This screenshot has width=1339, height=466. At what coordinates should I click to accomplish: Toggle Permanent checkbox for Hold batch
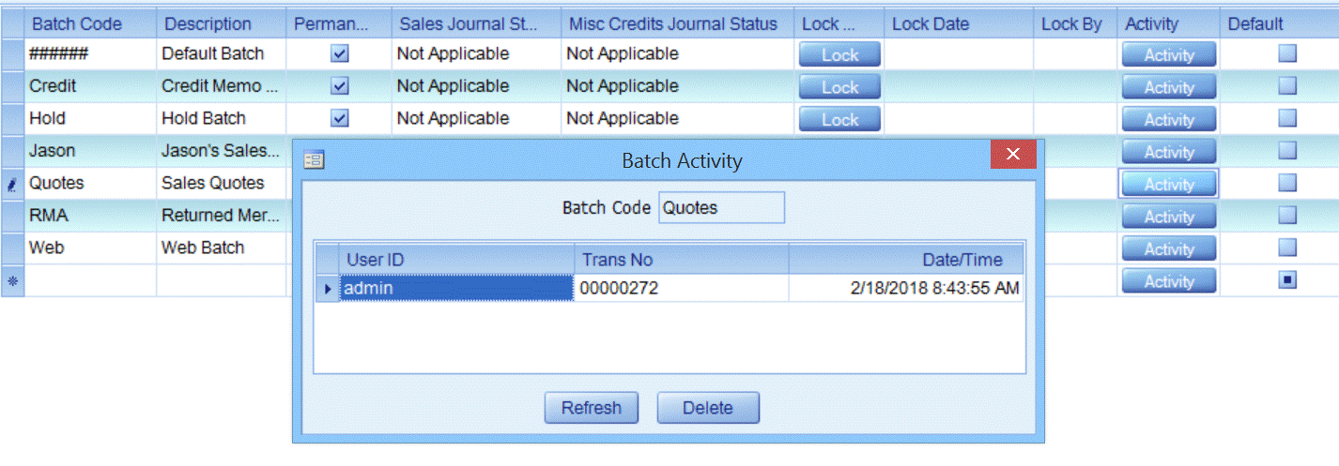[x=340, y=118]
